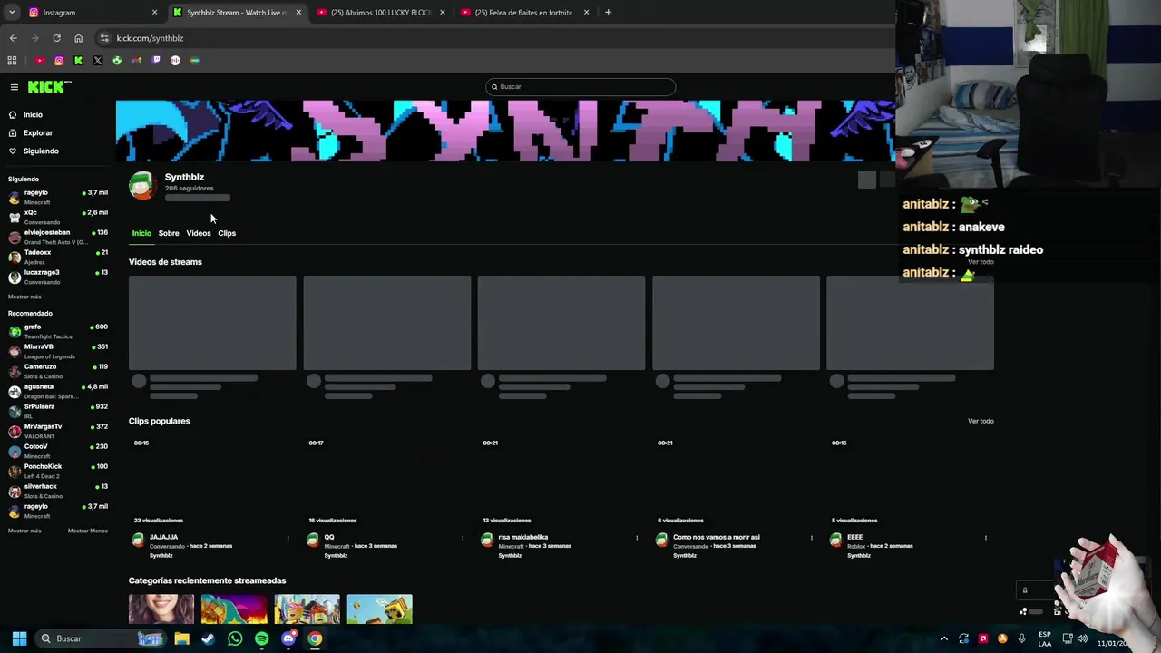Viewport: 1161px width, 653px height.
Task: Open followed channel rageylo
Action: click(58, 197)
